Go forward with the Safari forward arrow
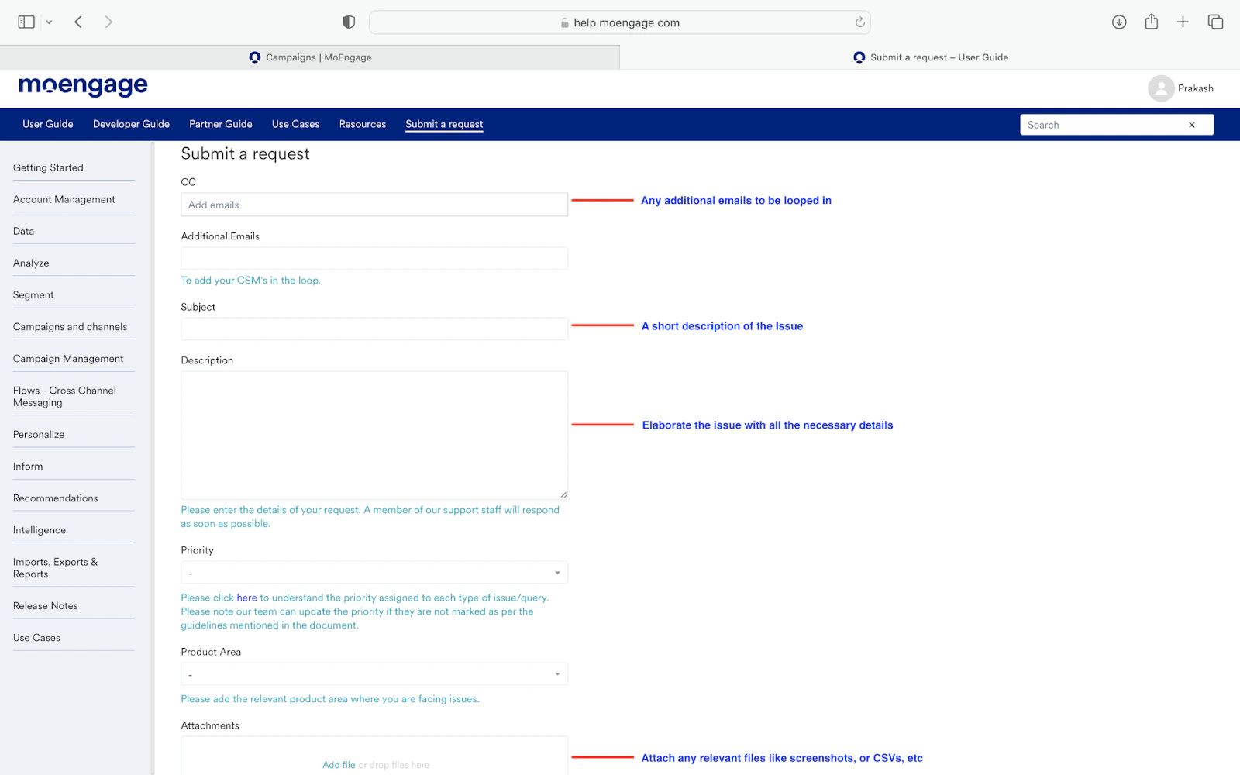 tap(108, 22)
